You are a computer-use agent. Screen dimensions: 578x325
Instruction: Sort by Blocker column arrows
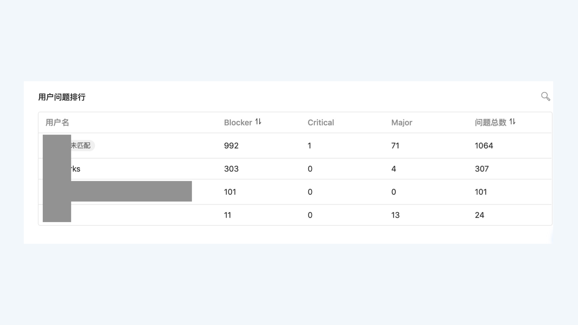[x=258, y=122]
